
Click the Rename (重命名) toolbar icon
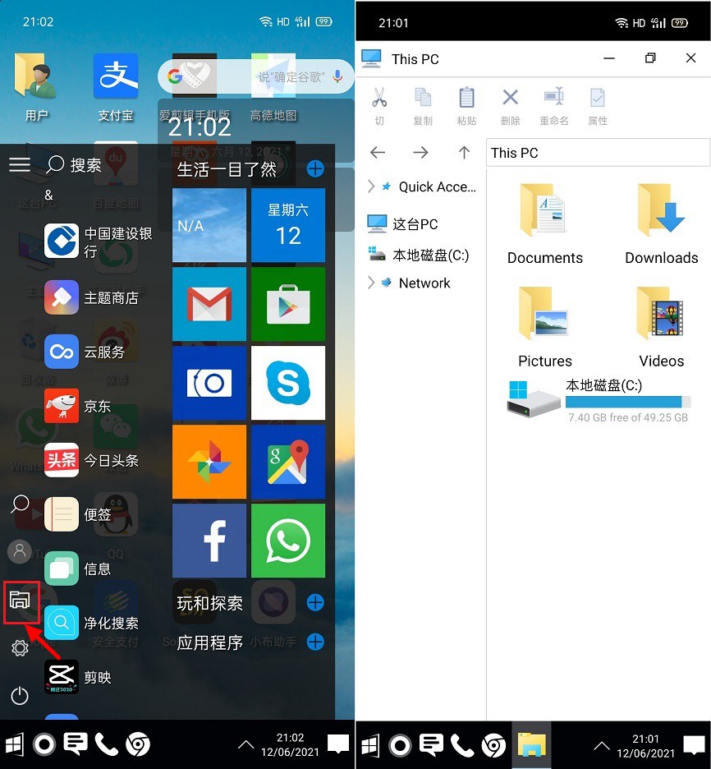(x=554, y=106)
